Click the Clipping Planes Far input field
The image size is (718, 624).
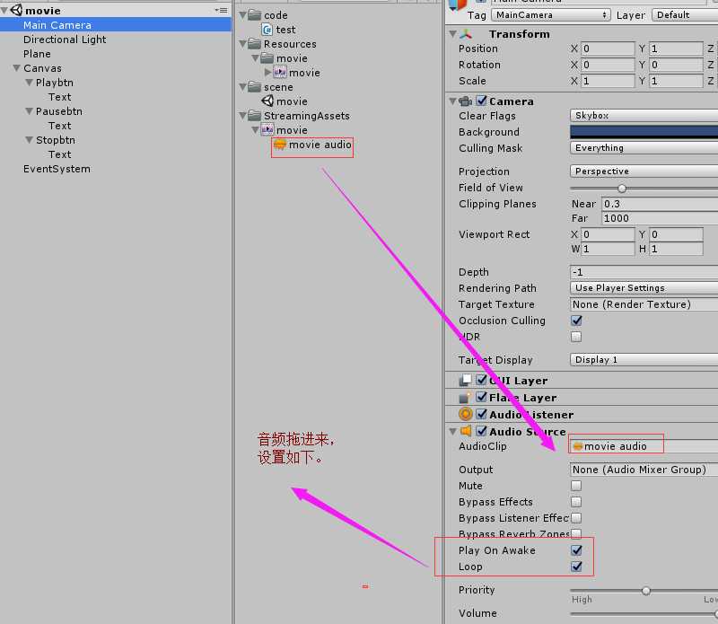659,218
